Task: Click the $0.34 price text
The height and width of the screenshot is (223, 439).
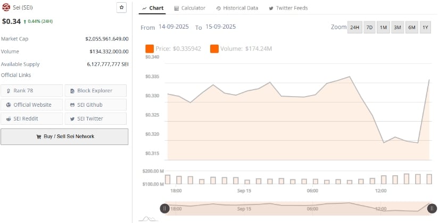Action: point(11,21)
